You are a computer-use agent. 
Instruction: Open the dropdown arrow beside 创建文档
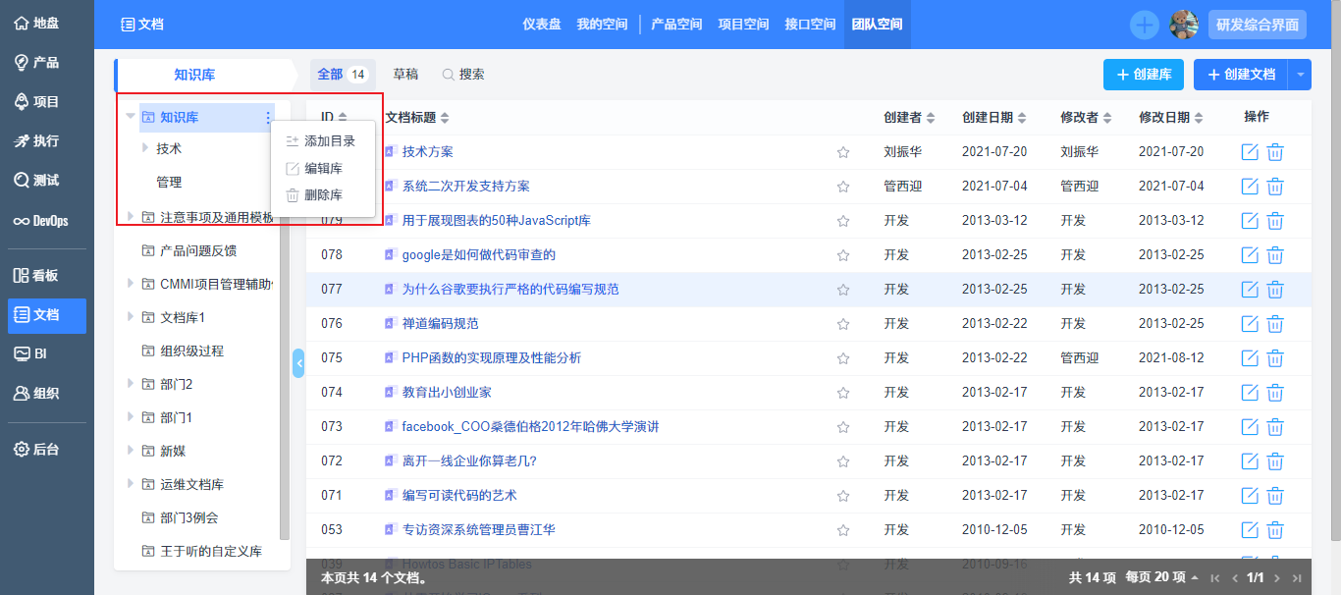point(1300,74)
